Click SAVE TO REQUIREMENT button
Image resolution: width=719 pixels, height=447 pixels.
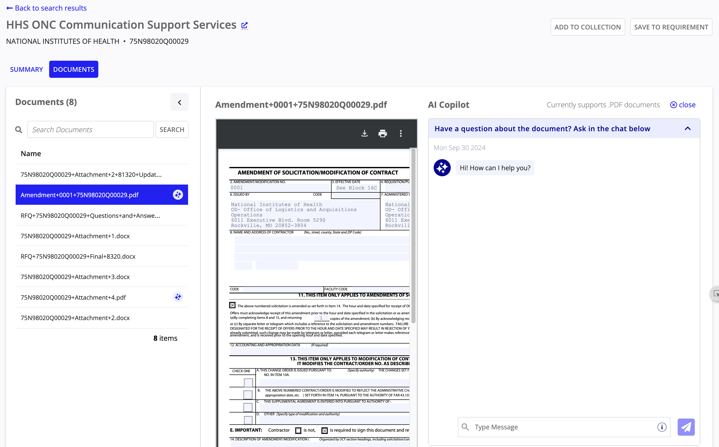click(671, 26)
